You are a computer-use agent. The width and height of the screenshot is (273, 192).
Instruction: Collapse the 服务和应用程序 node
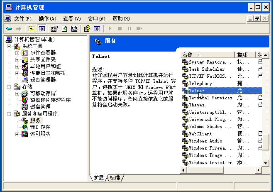[x=9, y=114]
